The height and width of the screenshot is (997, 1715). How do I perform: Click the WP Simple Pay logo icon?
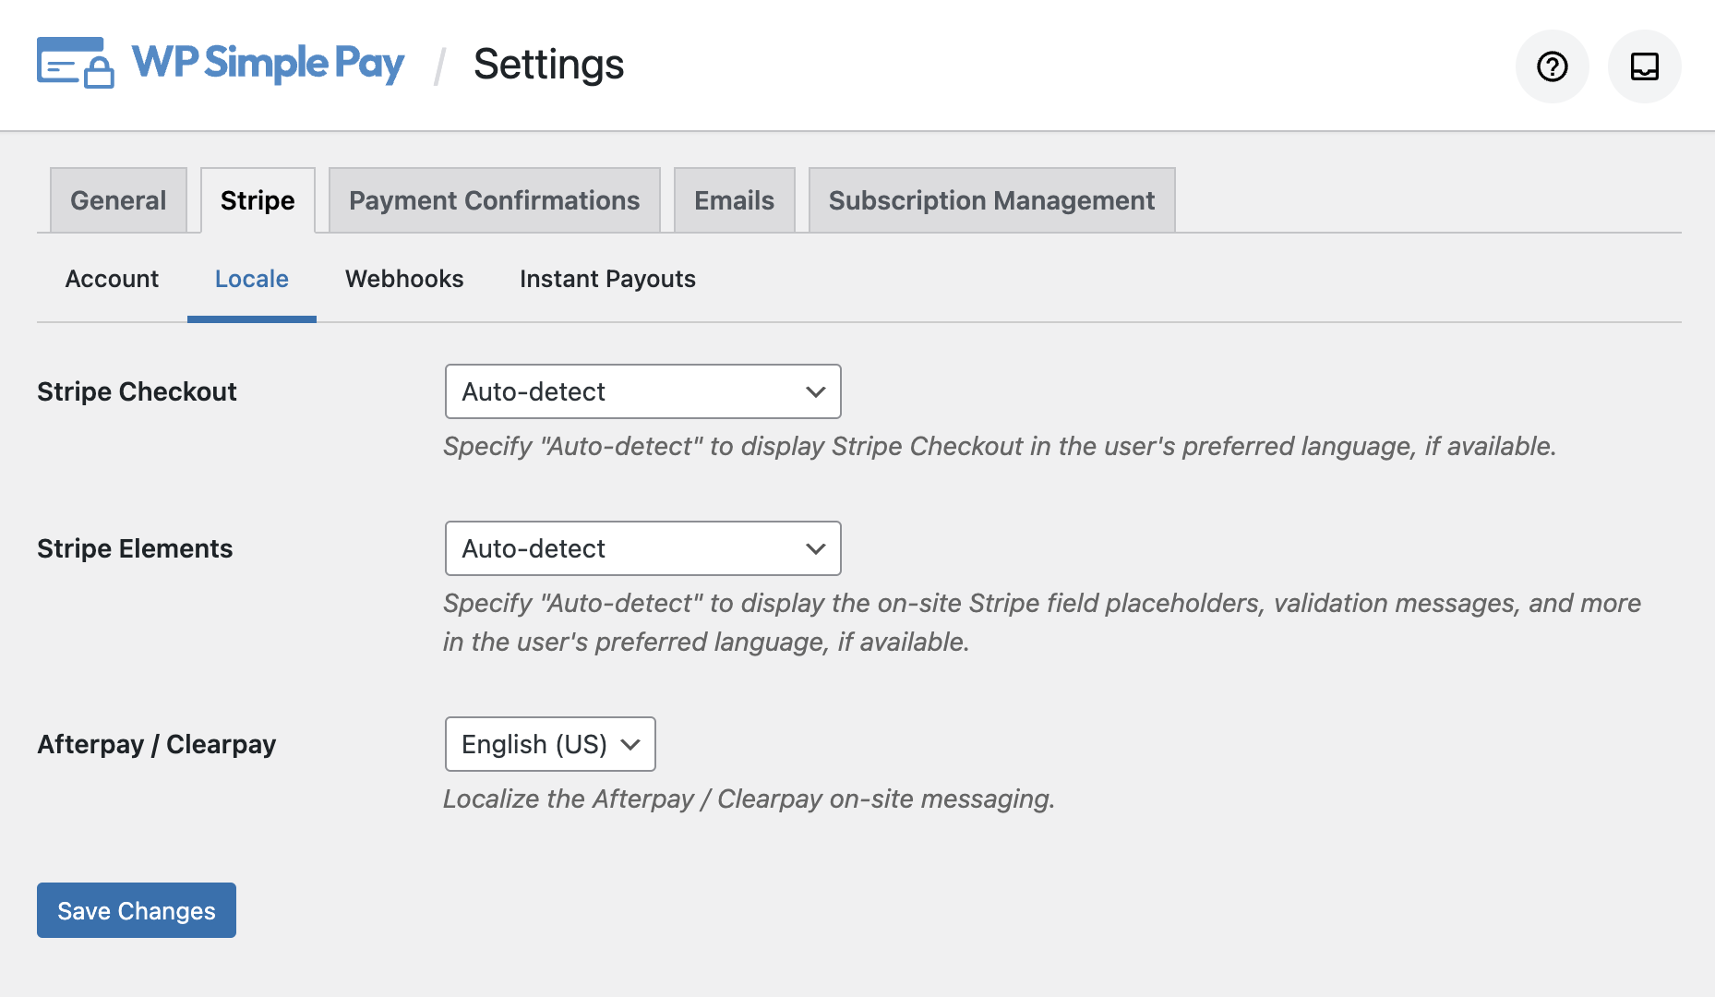click(x=75, y=64)
